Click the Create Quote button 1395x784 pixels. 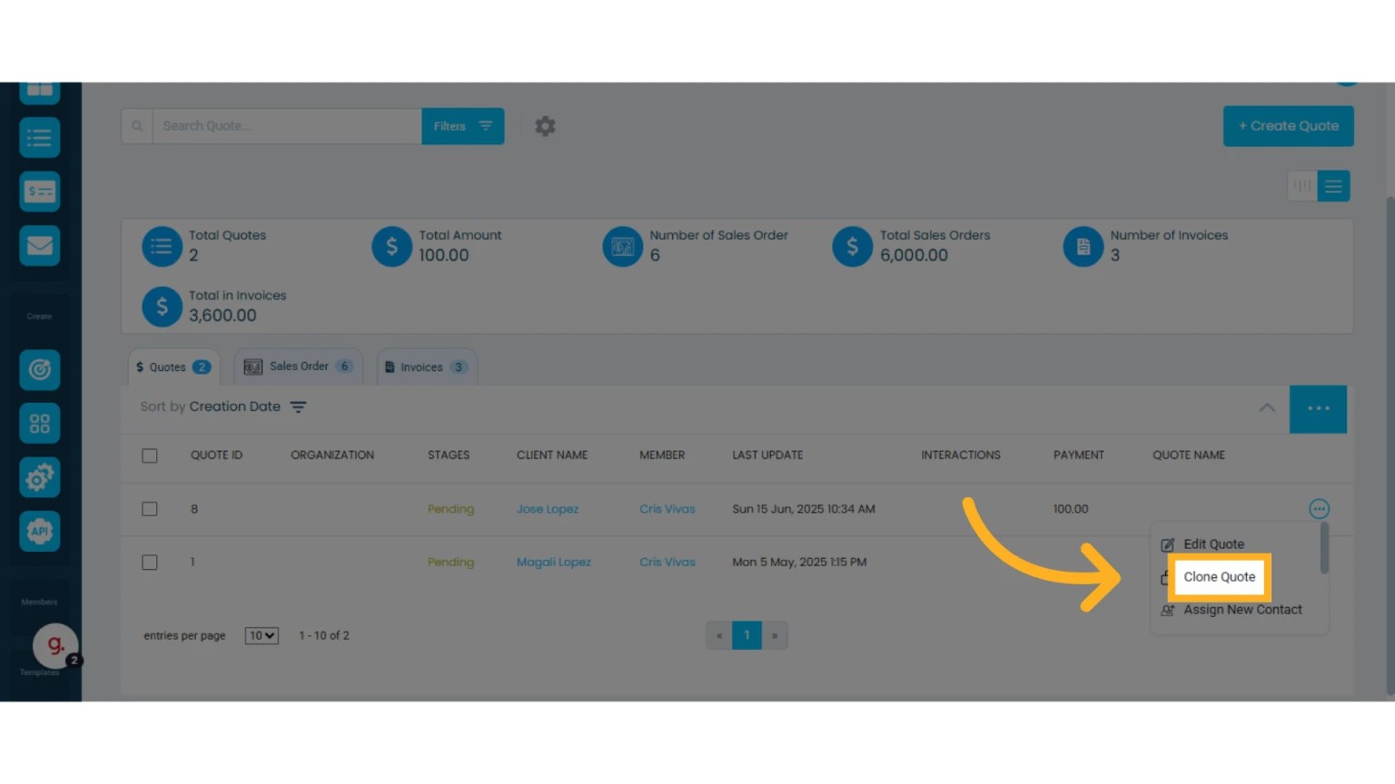[1289, 126]
